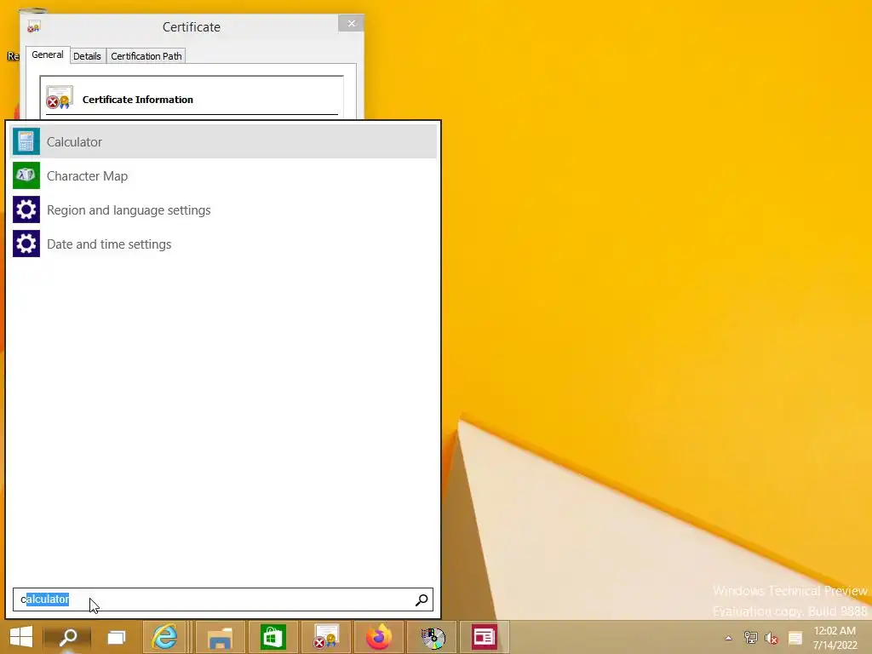Click the Certificate window title icon
The width and height of the screenshot is (872, 654).
(x=34, y=26)
